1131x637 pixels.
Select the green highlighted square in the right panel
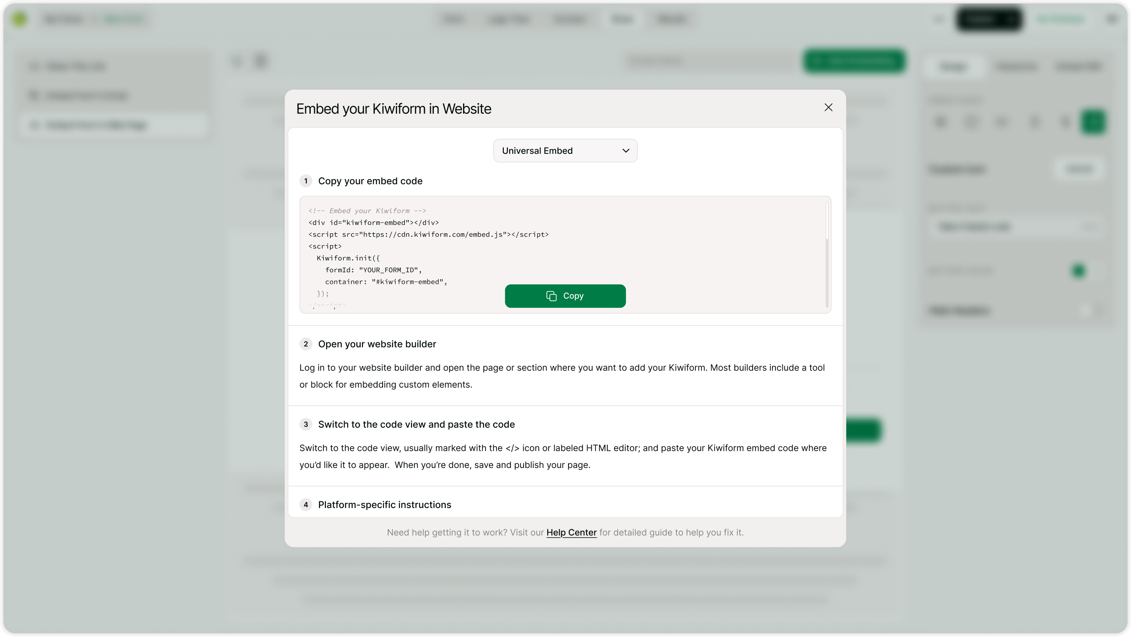[1093, 122]
